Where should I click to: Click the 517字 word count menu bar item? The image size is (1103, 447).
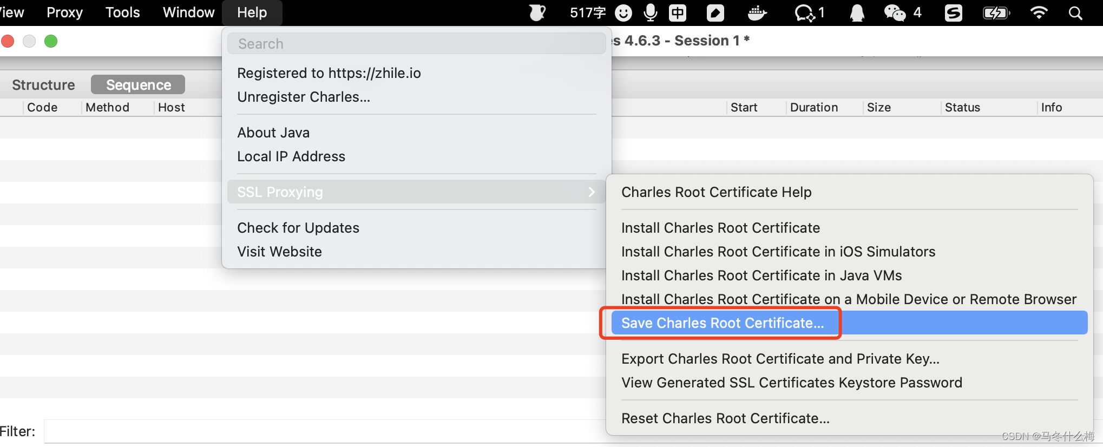click(588, 12)
